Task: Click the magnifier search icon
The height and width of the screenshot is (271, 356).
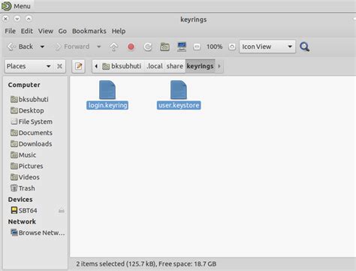Action: (305, 47)
